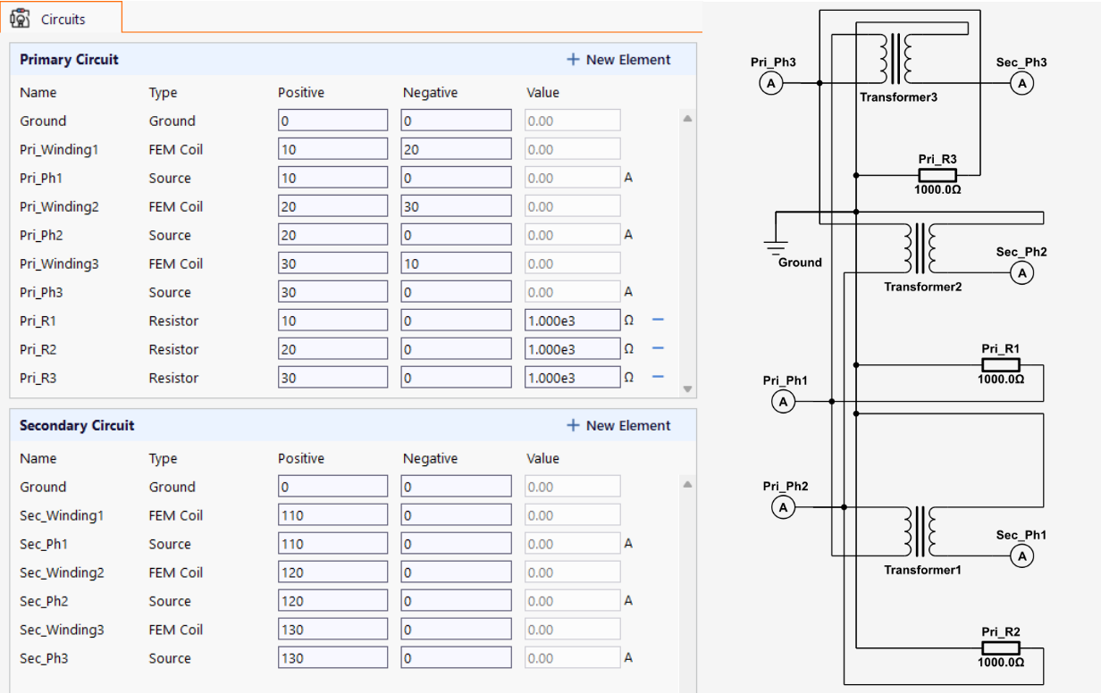Edit Pri_Winding1 negative node field
Screen dimensions: 1101x693
(457, 149)
